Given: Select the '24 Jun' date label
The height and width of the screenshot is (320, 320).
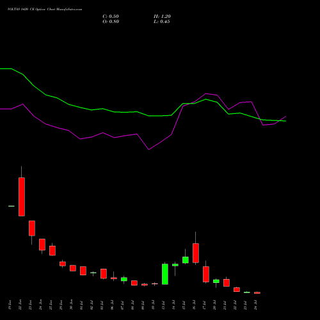Looking at the screenshot, I should pyautogui.click(x=40, y=305).
